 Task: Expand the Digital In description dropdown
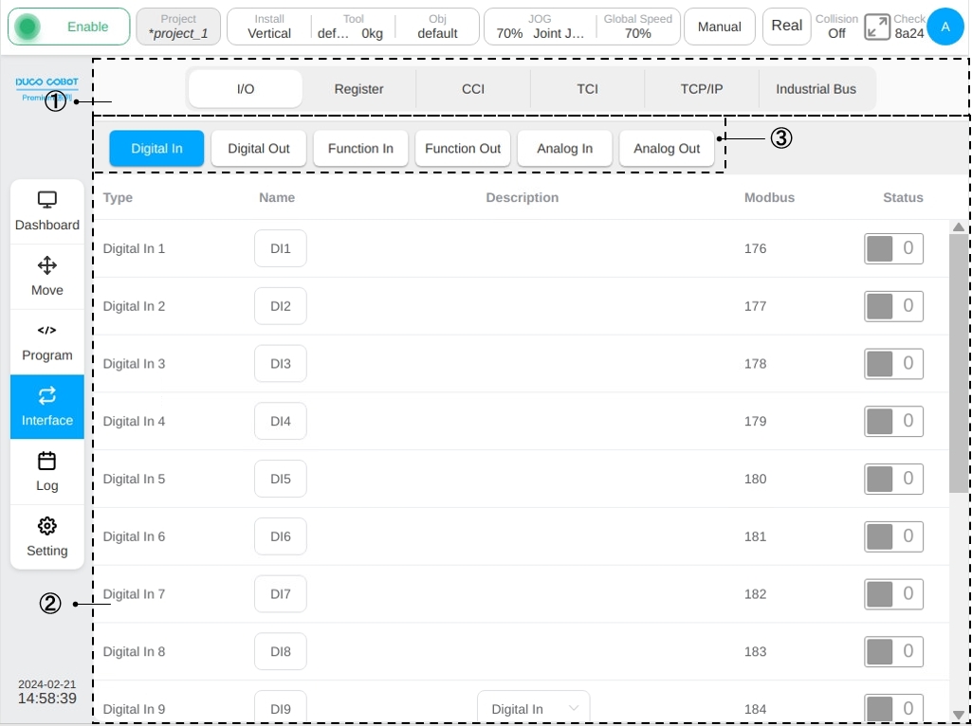(x=533, y=708)
